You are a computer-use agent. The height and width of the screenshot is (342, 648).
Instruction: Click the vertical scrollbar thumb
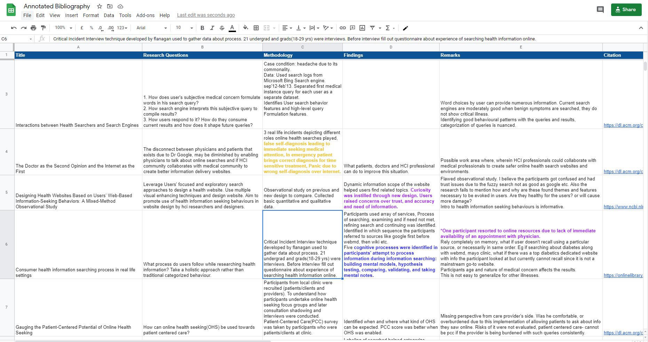pyautogui.click(x=645, y=66)
